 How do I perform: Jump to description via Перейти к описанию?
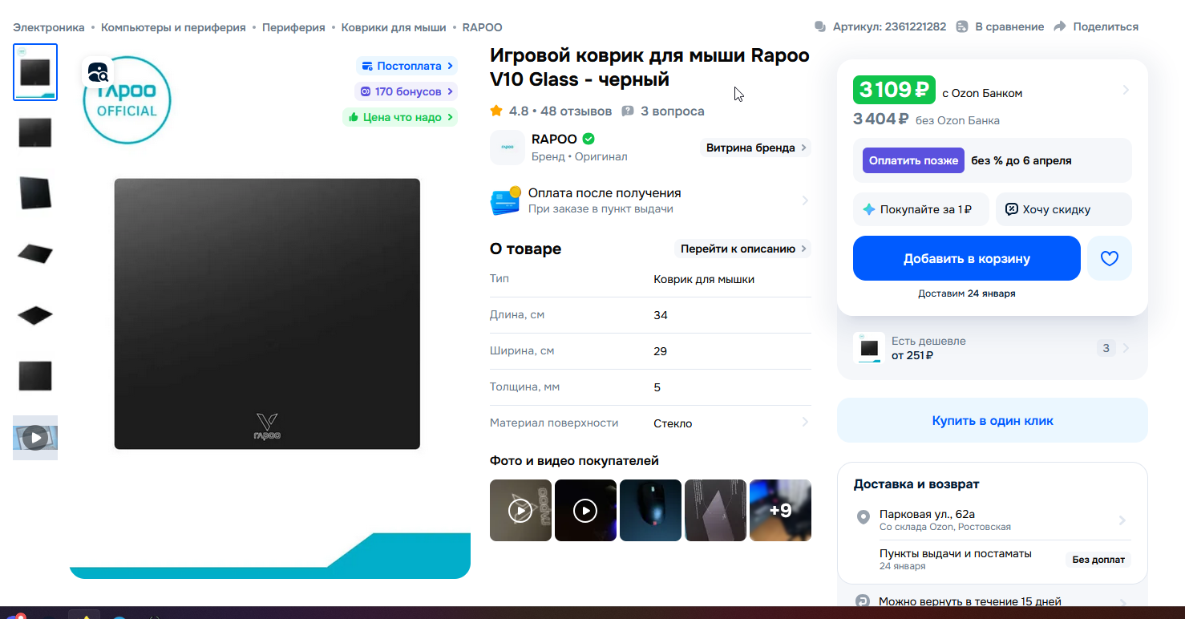[743, 249]
